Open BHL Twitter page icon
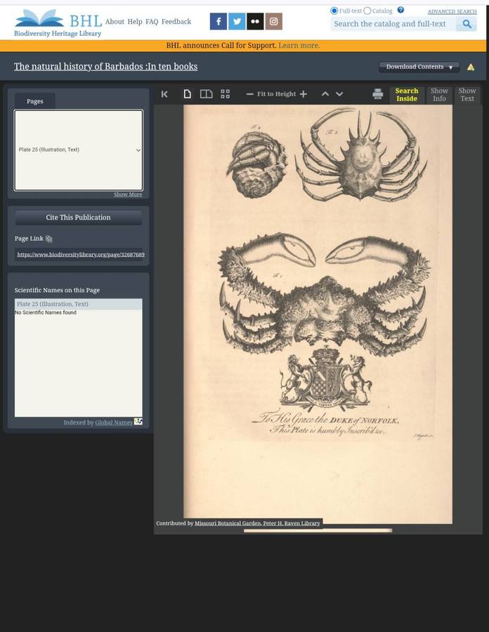Viewport: 489px width, 632px height. [x=237, y=22]
